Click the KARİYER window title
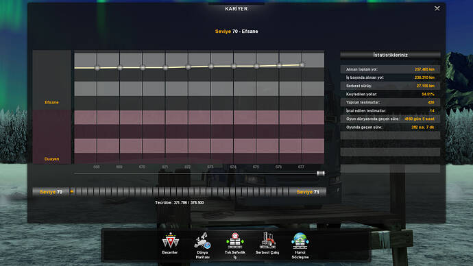473x266 pixels. pyautogui.click(x=236, y=9)
